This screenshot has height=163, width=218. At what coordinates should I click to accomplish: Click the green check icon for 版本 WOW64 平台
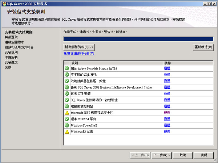tap(67, 119)
